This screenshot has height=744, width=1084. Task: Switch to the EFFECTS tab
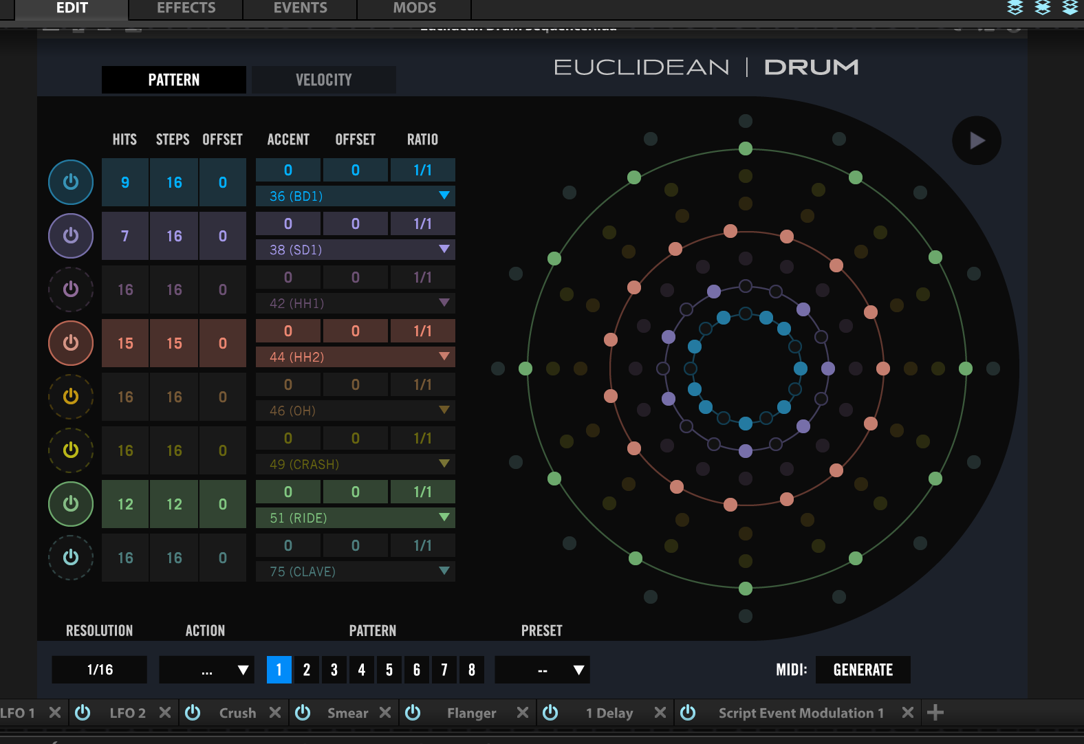186,8
